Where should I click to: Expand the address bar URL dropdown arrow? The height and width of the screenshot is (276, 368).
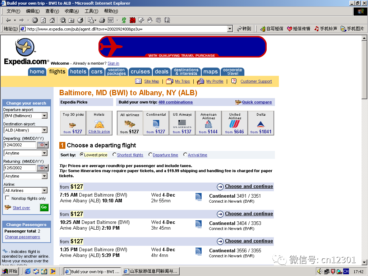[230, 29]
